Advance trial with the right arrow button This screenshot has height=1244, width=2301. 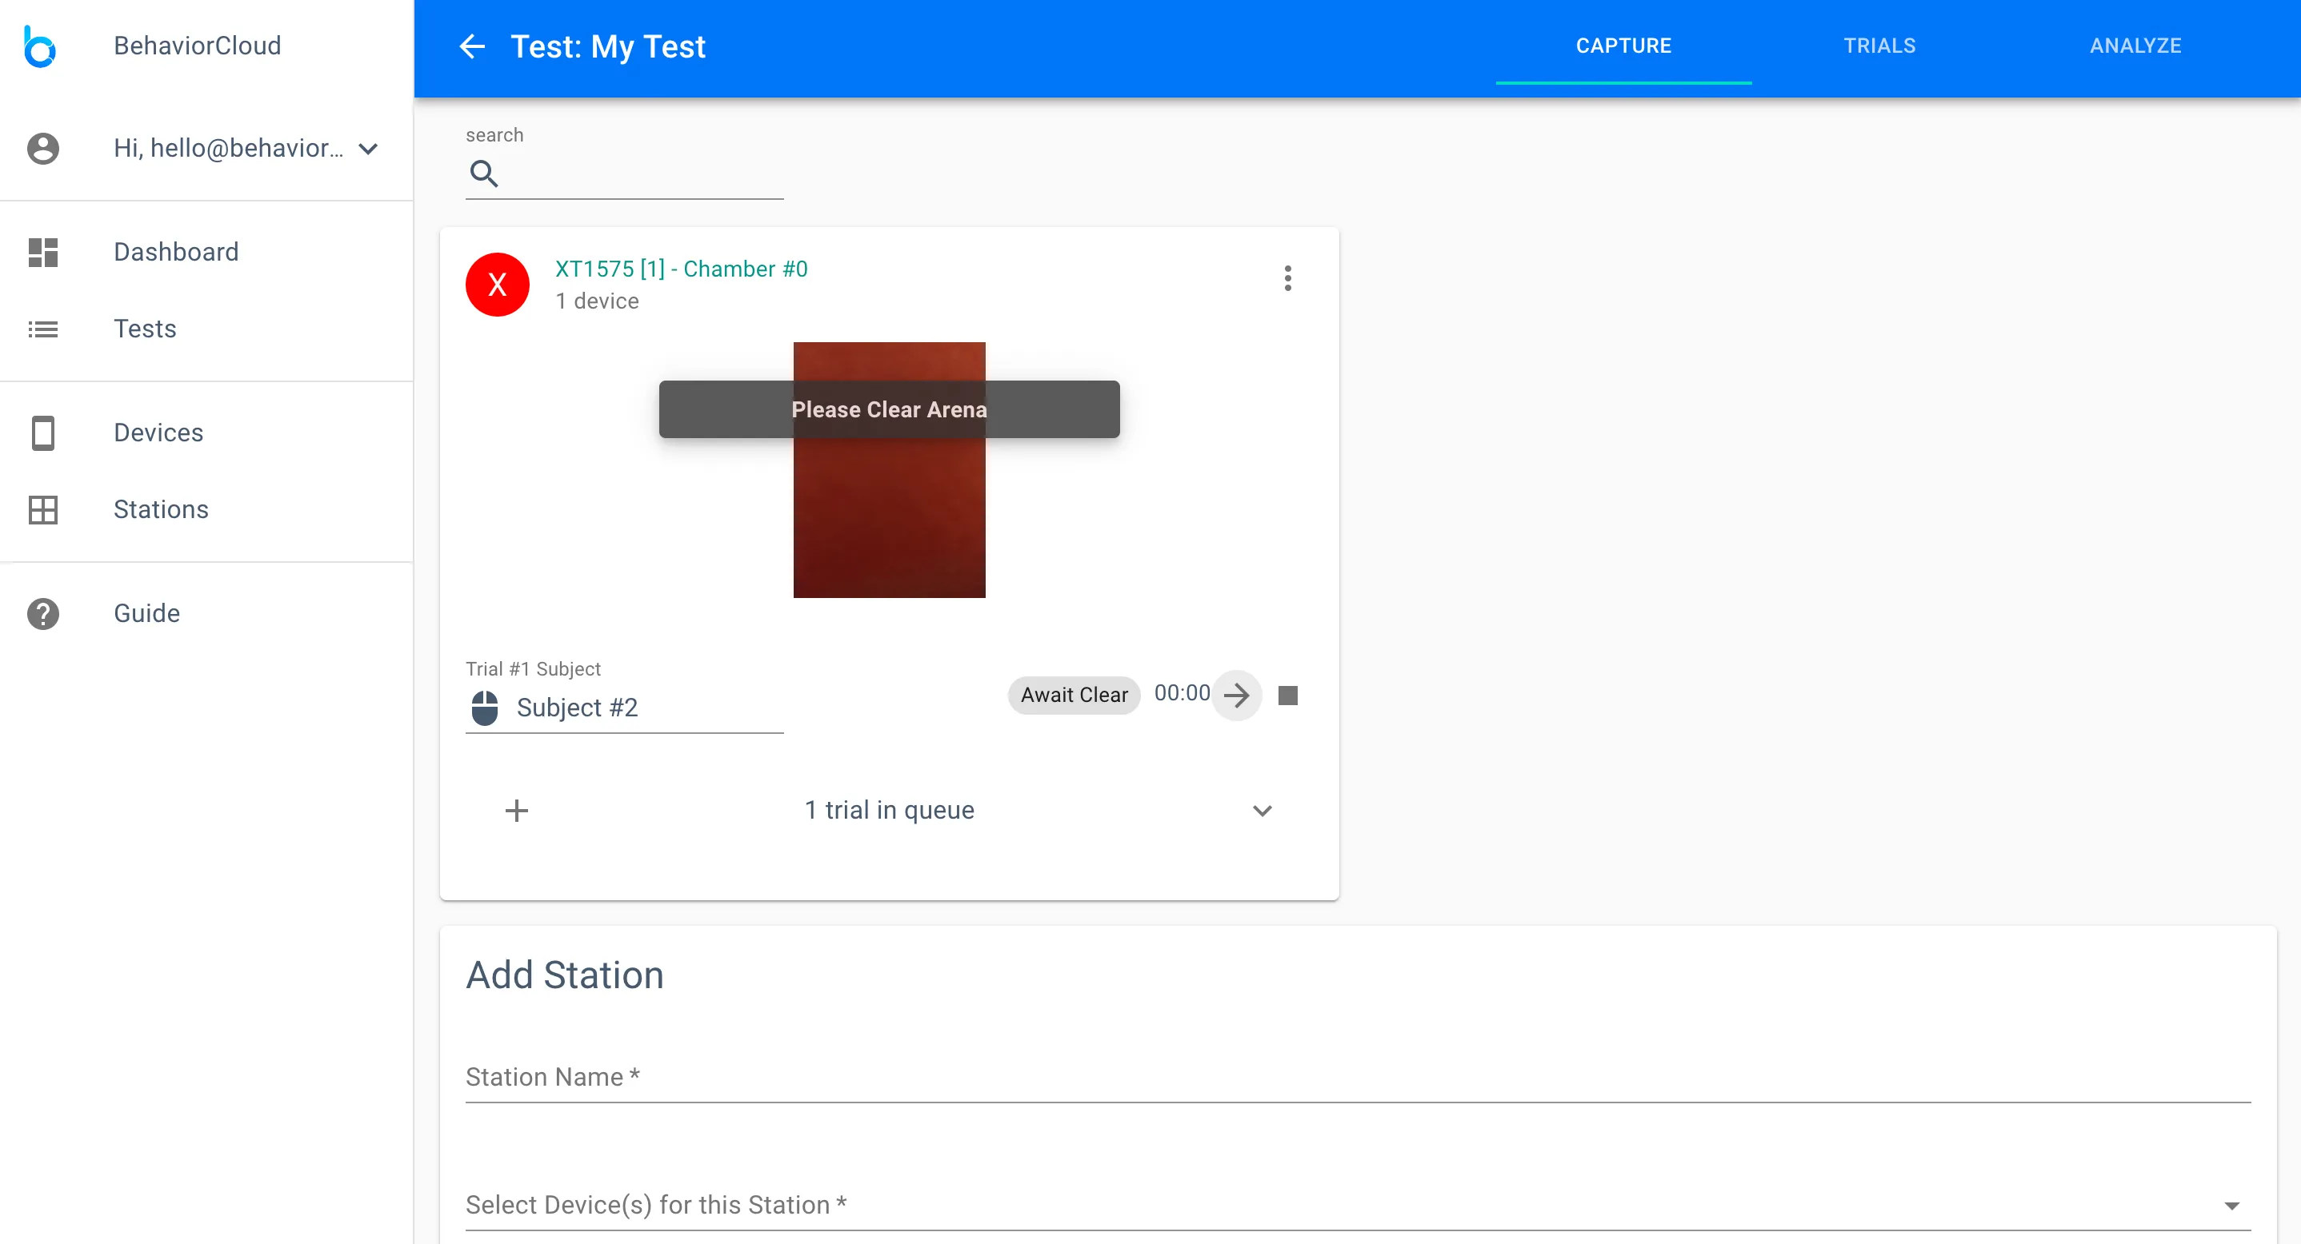1236,694
